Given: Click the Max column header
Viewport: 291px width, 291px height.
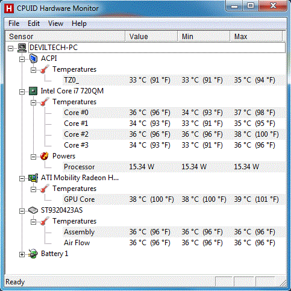Looking at the screenshot, I should point(256,36).
